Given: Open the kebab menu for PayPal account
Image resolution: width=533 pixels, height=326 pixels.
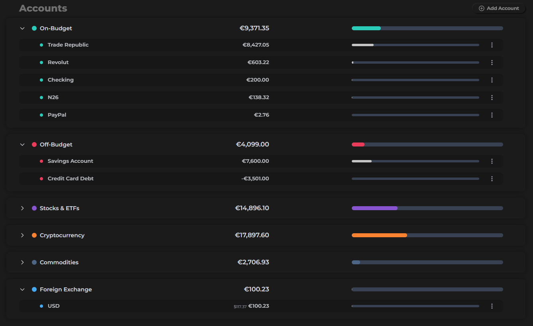Looking at the screenshot, I should 492,115.
